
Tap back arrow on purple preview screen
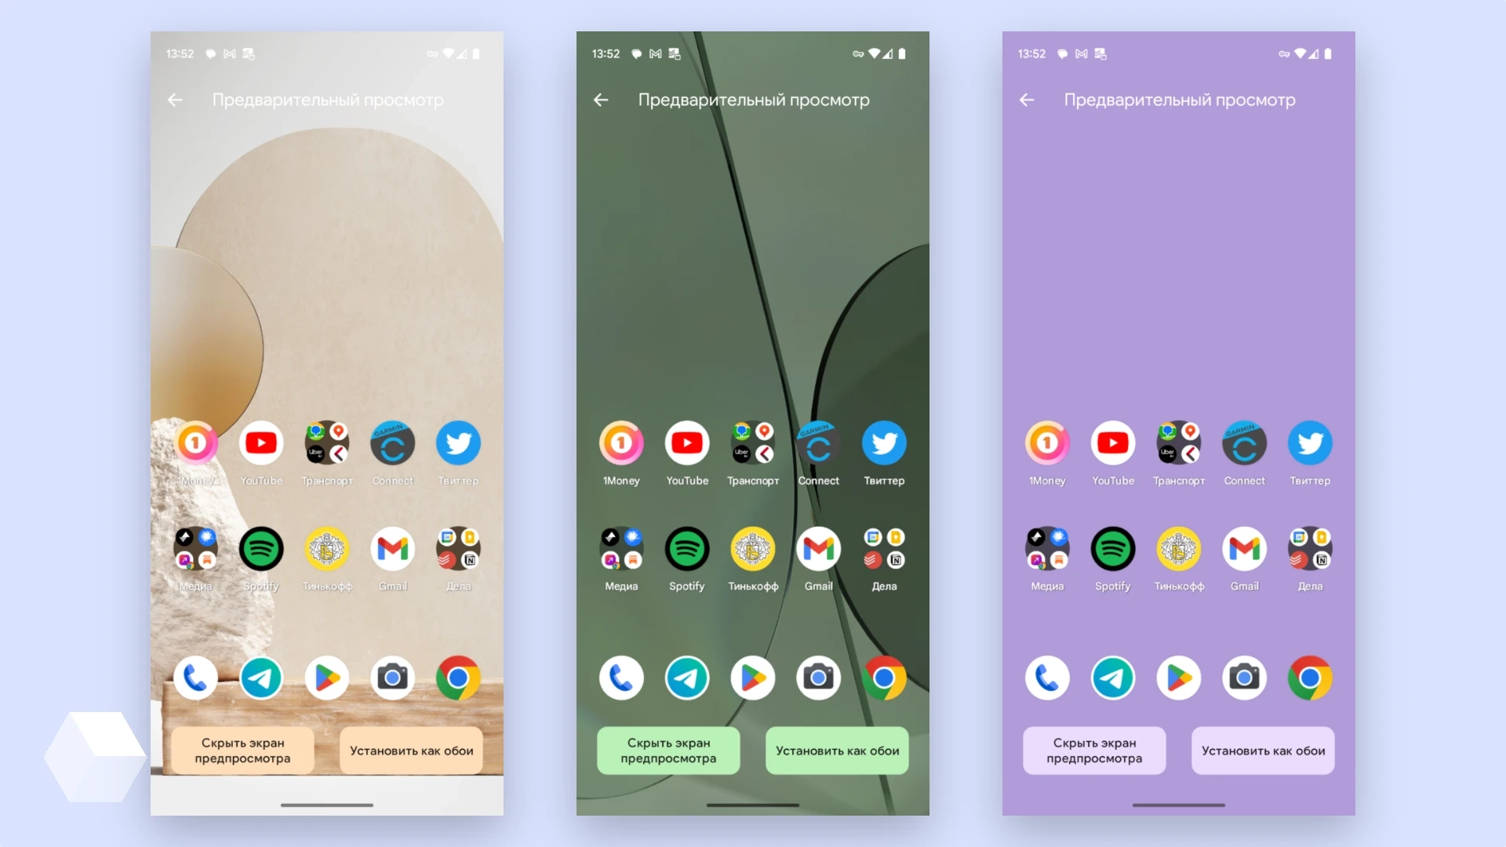[x=1028, y=100]
